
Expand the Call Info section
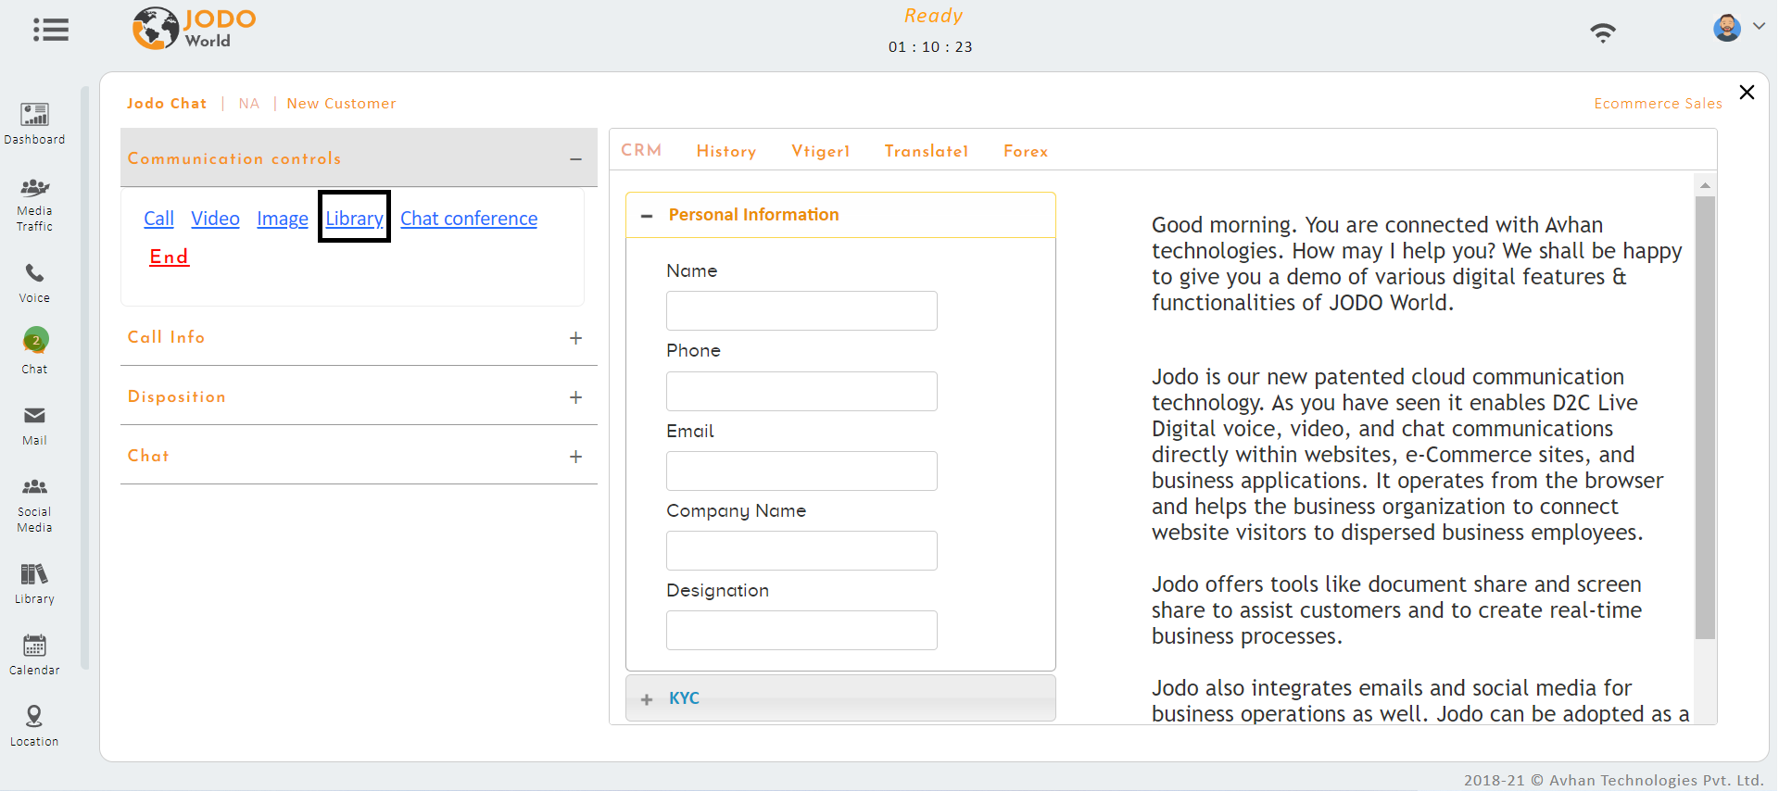(575, 338)
